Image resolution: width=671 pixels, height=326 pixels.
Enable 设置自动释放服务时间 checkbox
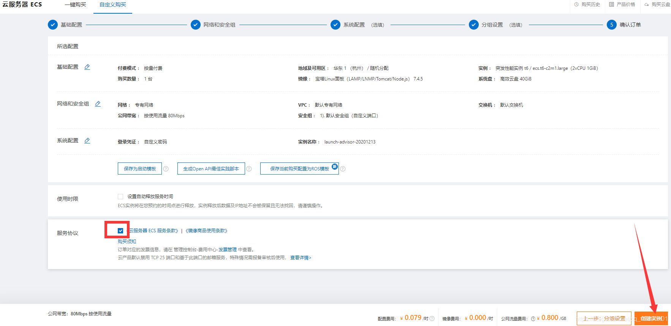tap(120, 197)
